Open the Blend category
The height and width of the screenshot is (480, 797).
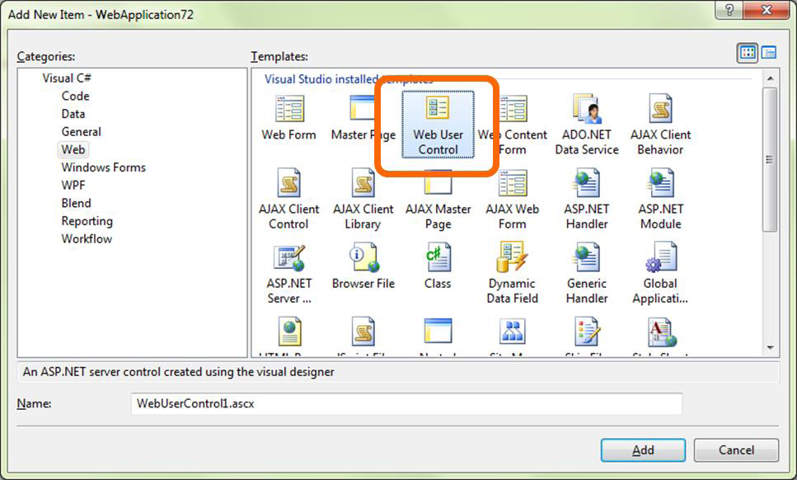(x=77, y=203)
